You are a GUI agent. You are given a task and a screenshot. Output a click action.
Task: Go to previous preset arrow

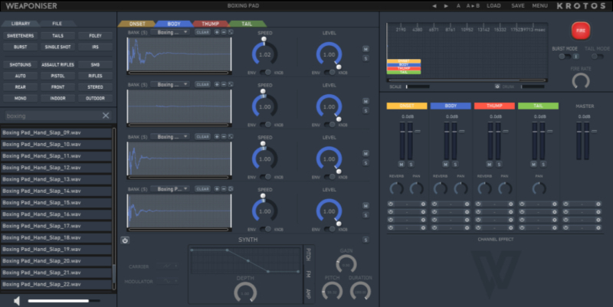coord(434,6)
